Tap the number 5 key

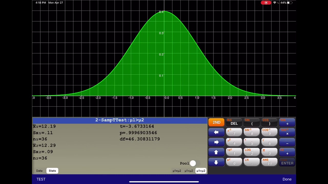coord(252,142)
